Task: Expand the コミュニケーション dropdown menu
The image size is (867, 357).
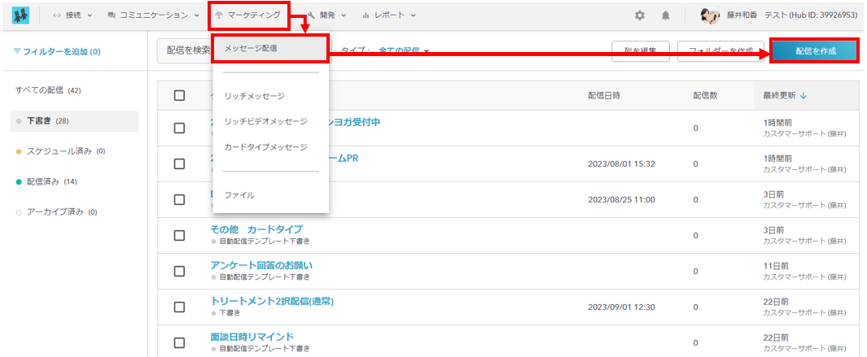Action: pos(153,15)
